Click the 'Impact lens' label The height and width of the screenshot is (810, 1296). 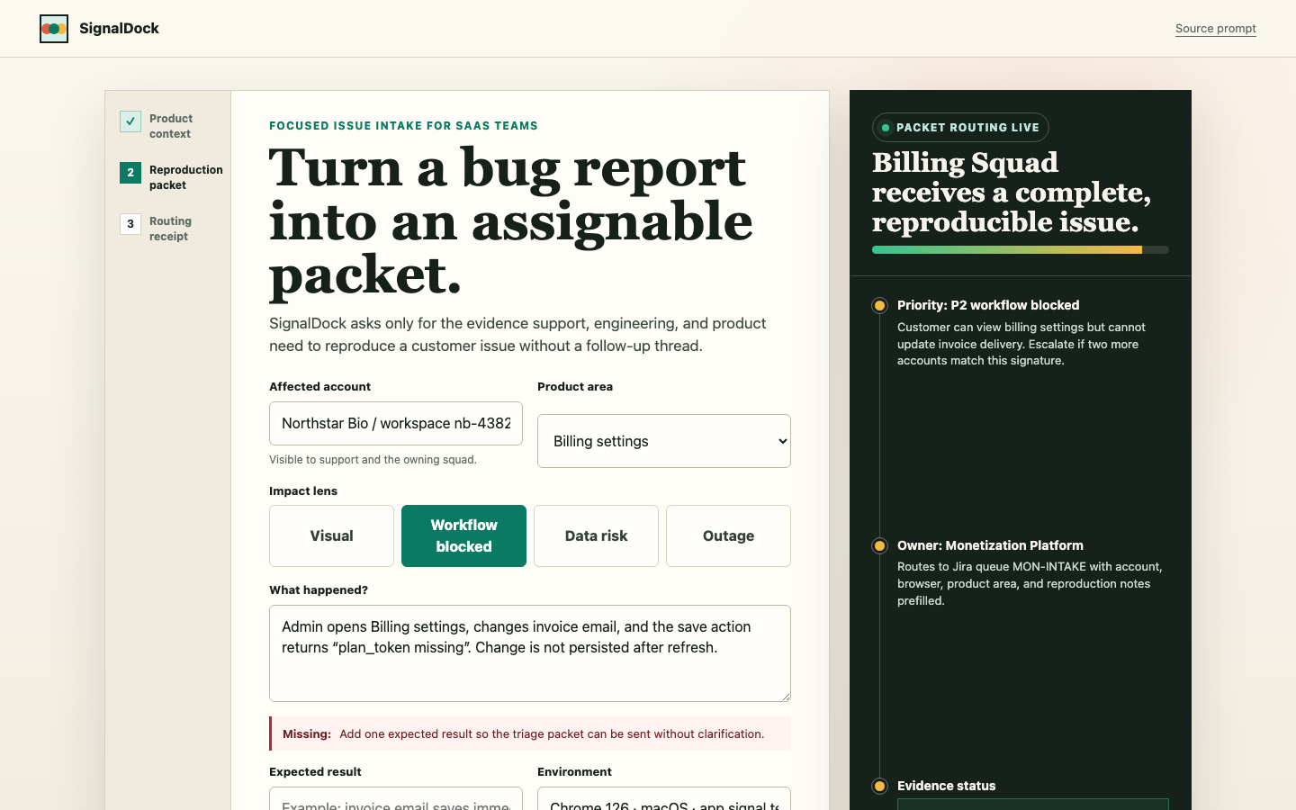coord(303,491)
